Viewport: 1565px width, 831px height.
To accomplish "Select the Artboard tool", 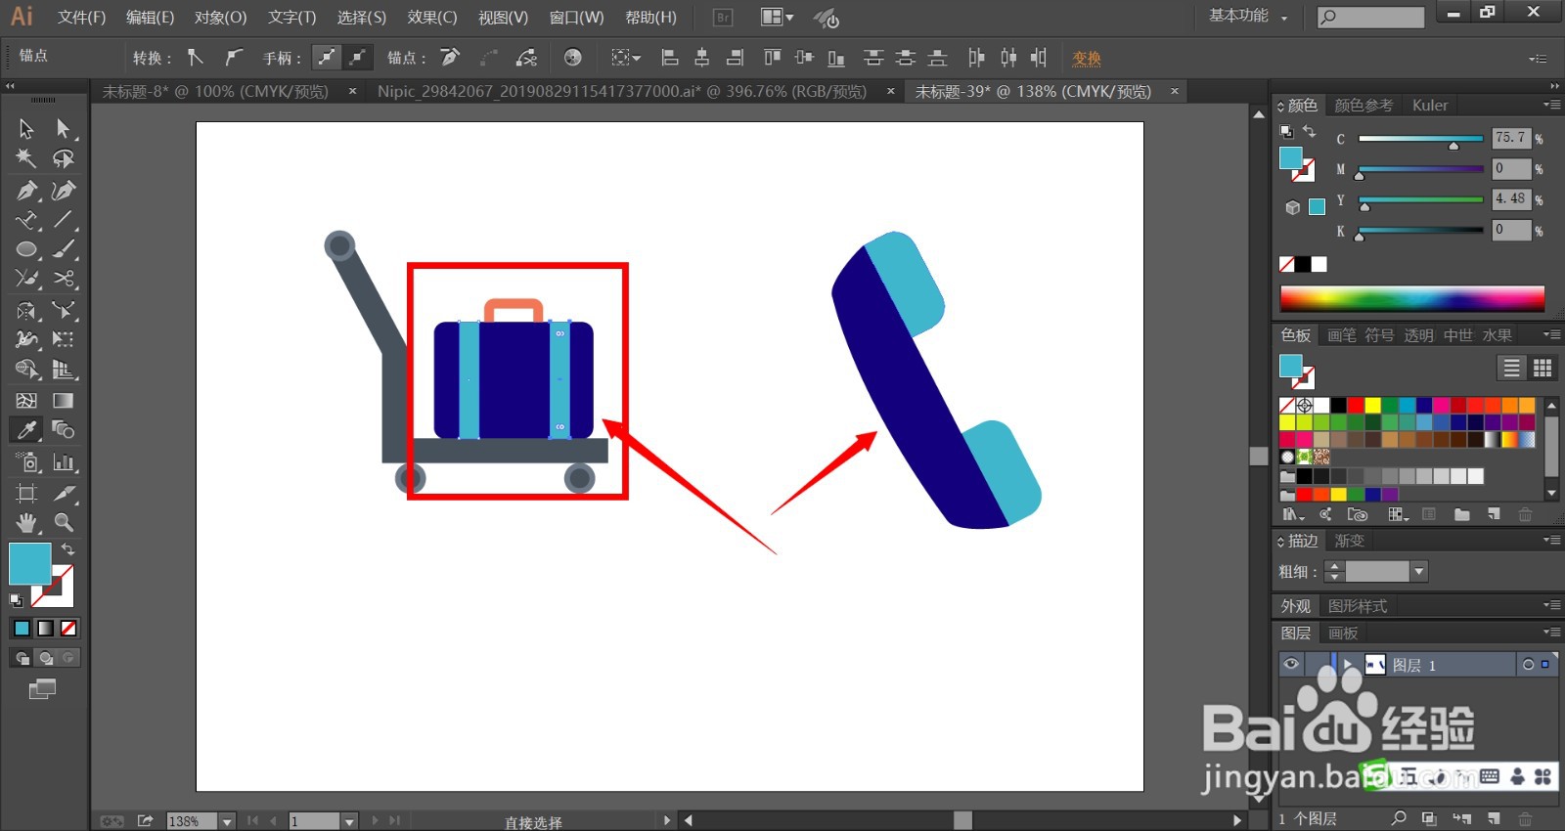I will (26, 493).
